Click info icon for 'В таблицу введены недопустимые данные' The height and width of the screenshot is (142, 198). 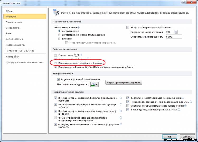coord(179,110)
